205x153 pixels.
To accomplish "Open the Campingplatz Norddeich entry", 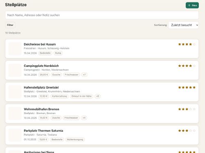I will 102,70.
